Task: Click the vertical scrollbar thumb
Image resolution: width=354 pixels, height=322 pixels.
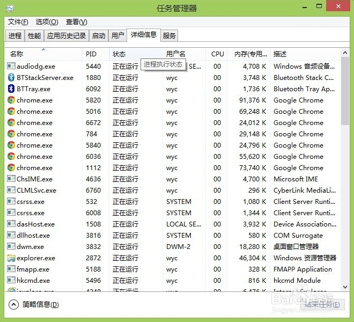Action: click(x=345, y=91)
